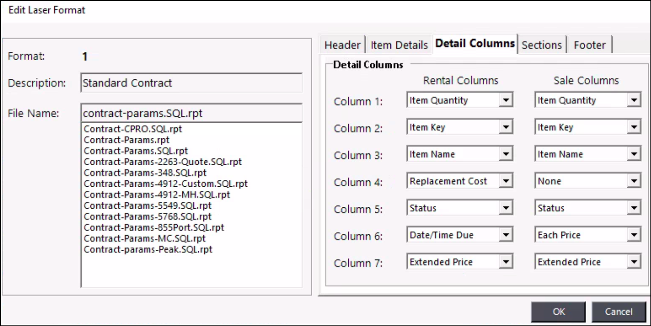
Task: Click the Description text field
Action: [x=191, y=83]
